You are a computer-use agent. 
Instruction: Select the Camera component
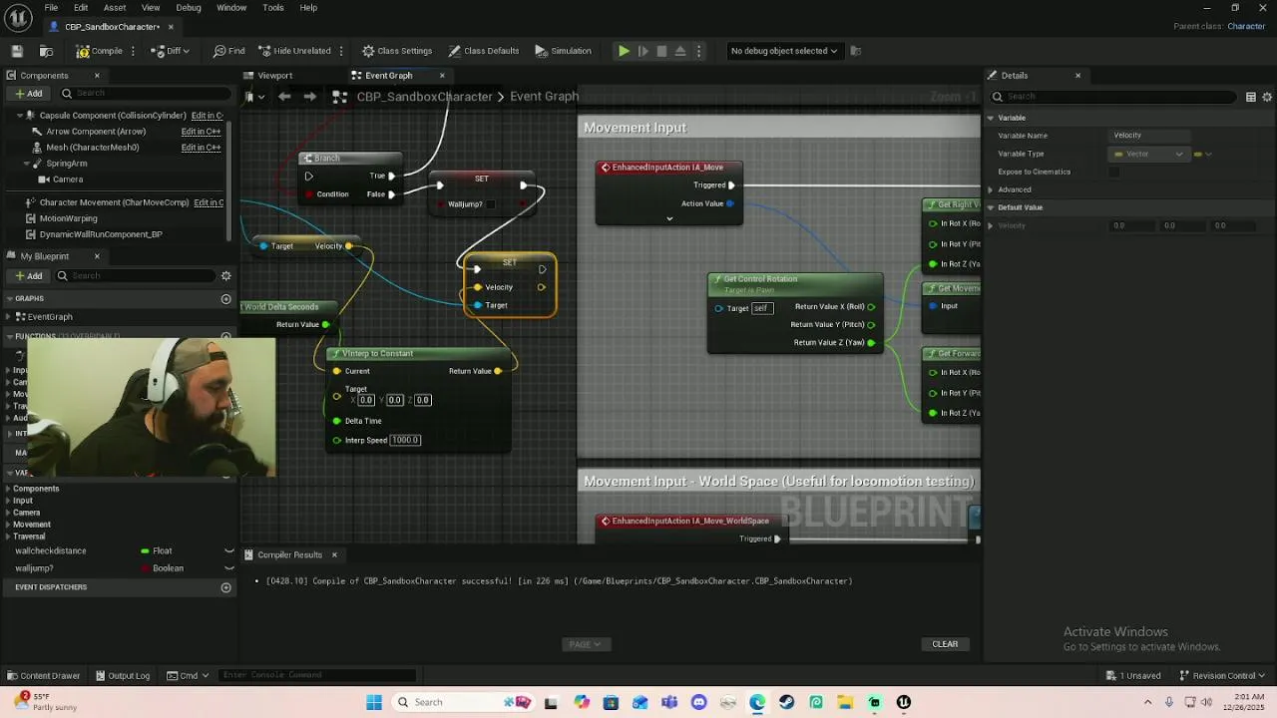point(68,179)
